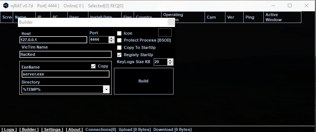The image size is (316, 132).
Task: Open the About menu at bottom
Action: (x=75, y=129)
